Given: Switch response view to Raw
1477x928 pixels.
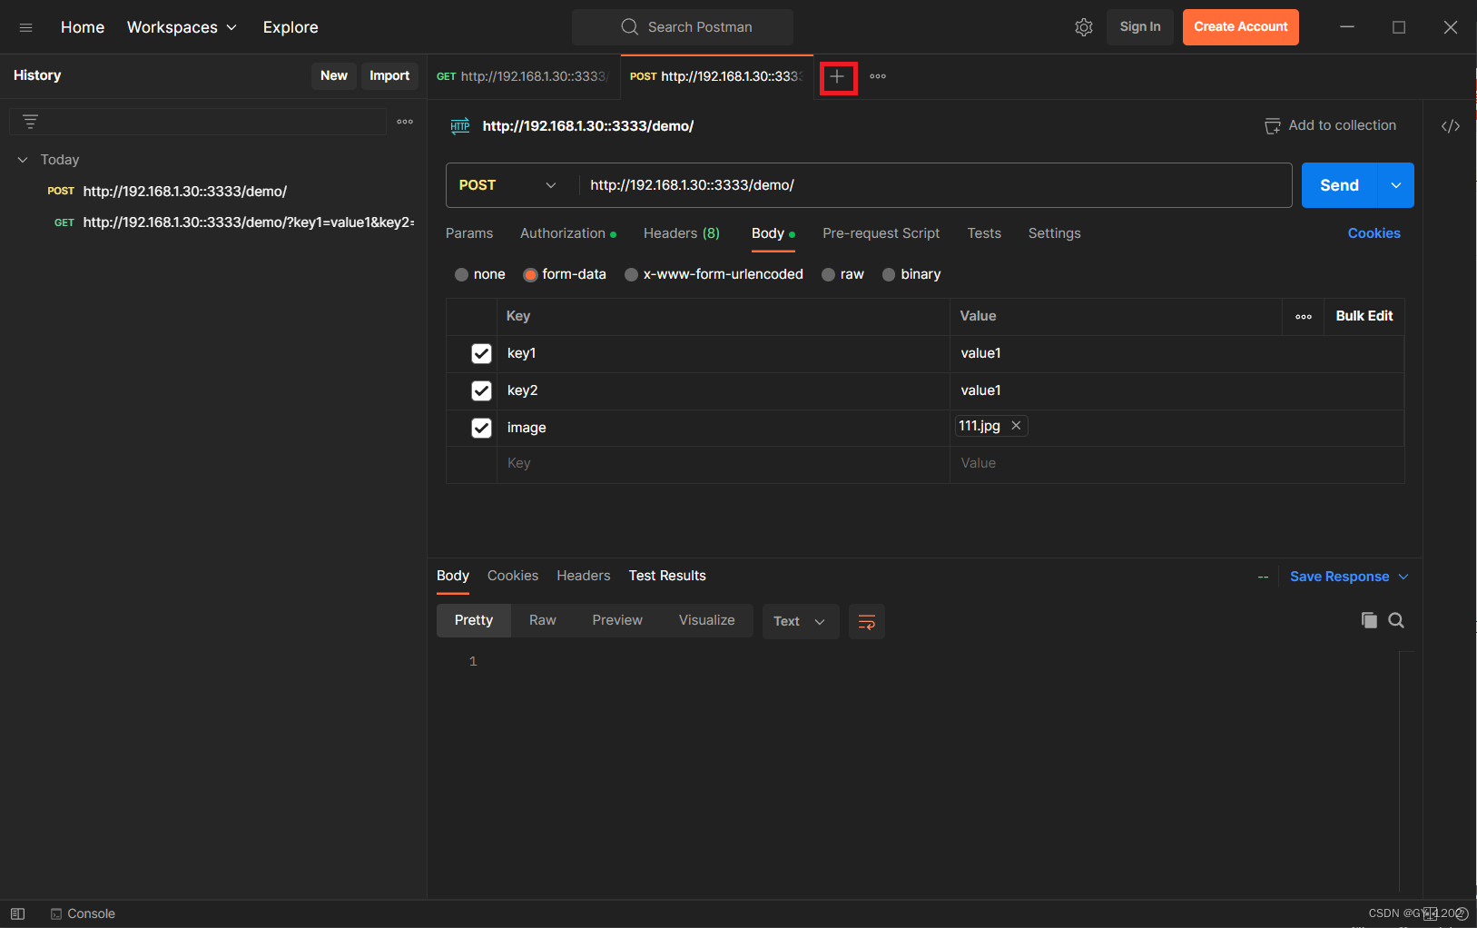Looking at the screenshot, I should (543, 620).
